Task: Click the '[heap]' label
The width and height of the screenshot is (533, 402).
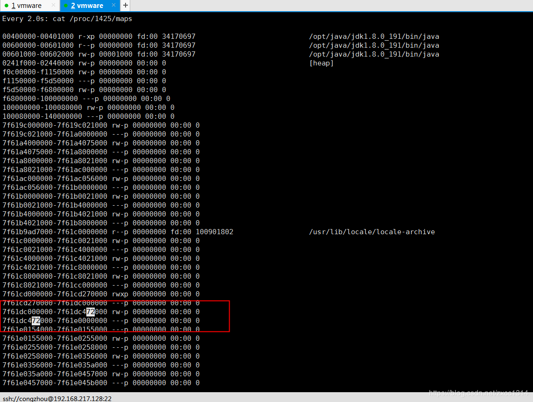Action: (321, 63)
